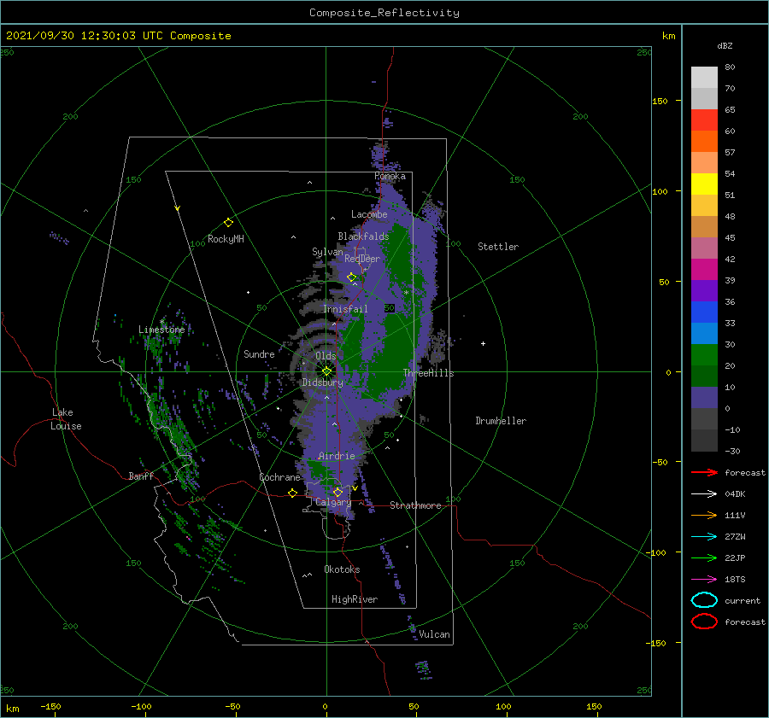Click the Strathmore label
Image resolution: width=769 pixels, height=718 pixels.
415,505
